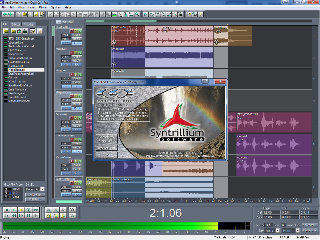Click System Info in about dialog
Viewport: 320px width, 240px height.
tap(106, 148)
